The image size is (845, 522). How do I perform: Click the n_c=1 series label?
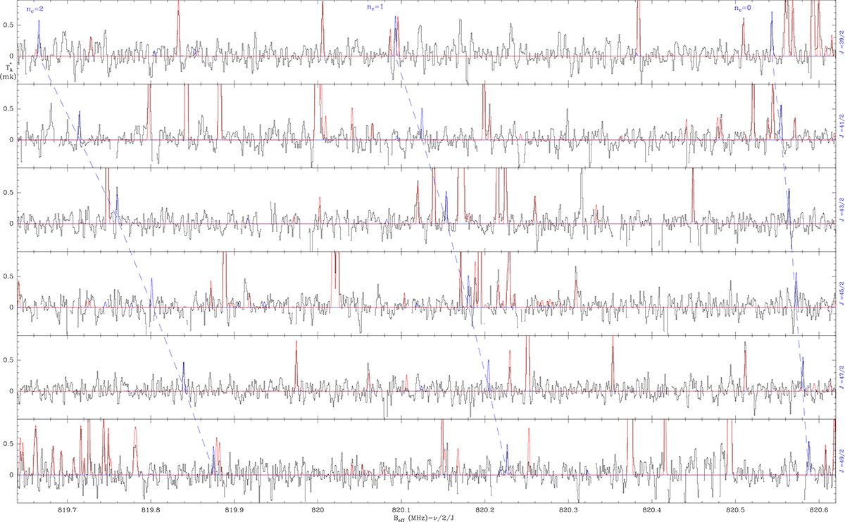tap(375, 7)
